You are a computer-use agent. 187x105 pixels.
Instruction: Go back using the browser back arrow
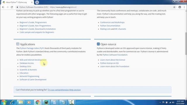[x=3, y=7]
